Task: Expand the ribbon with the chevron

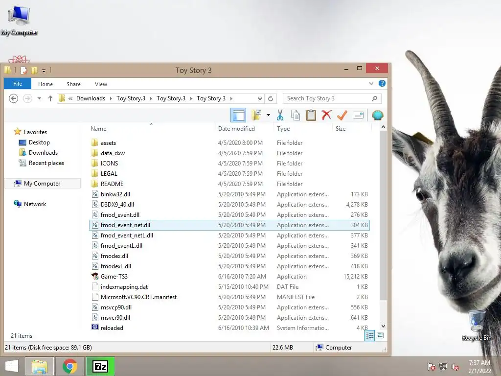Action: (x=371, y=84)
